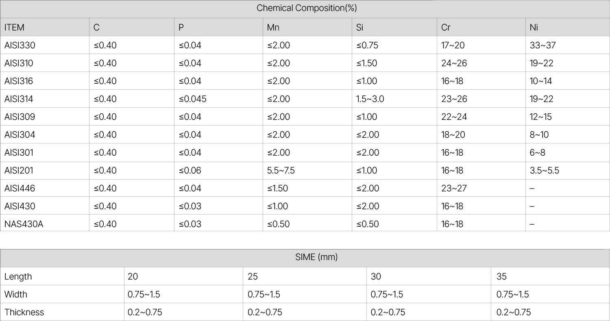Click the NAS430A row label
The width and height of the screenshot is (610, 321).
click(x=24, y=224)
